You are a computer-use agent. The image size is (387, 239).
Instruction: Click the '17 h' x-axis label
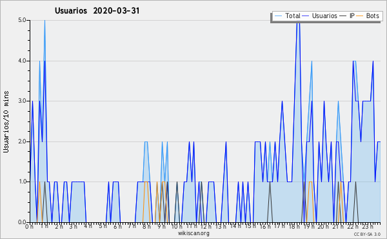[279, 226]
